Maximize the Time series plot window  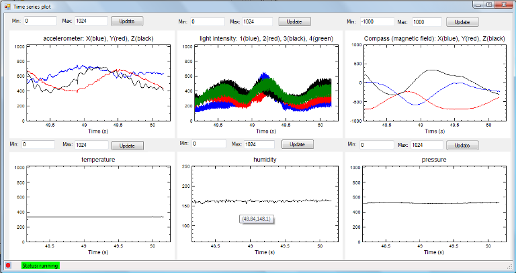click(x=488, y=5)
